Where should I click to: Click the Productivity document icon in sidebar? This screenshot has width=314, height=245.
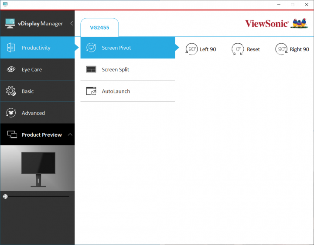[11, 48]
